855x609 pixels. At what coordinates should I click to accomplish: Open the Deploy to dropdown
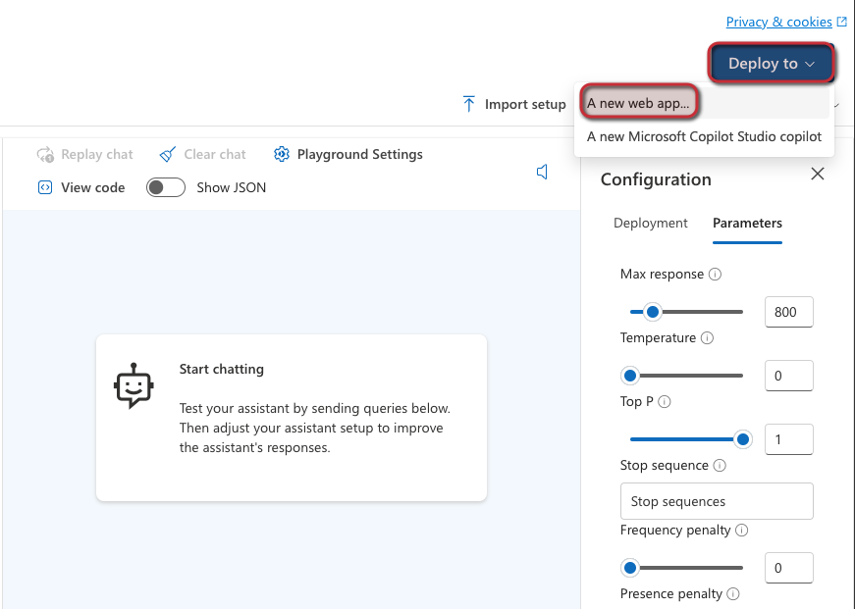771,63
